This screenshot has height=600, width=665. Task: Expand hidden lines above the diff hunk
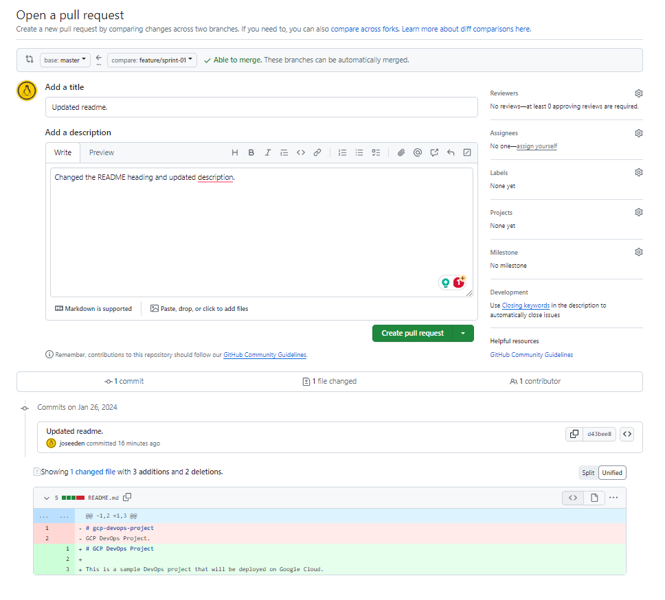54,516
